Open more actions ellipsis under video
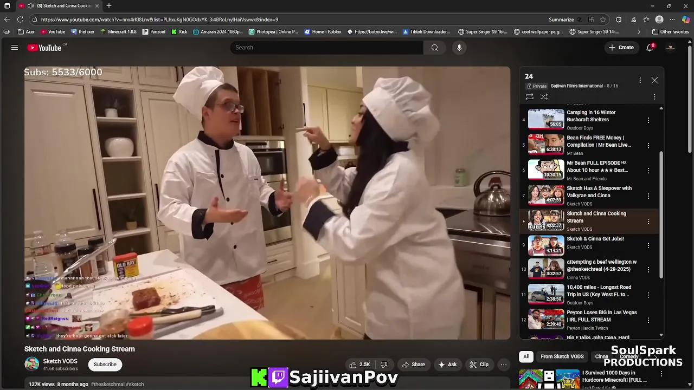694x390 pixels. point(504,365)
